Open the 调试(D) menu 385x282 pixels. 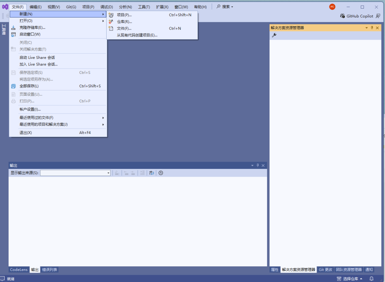107,7
